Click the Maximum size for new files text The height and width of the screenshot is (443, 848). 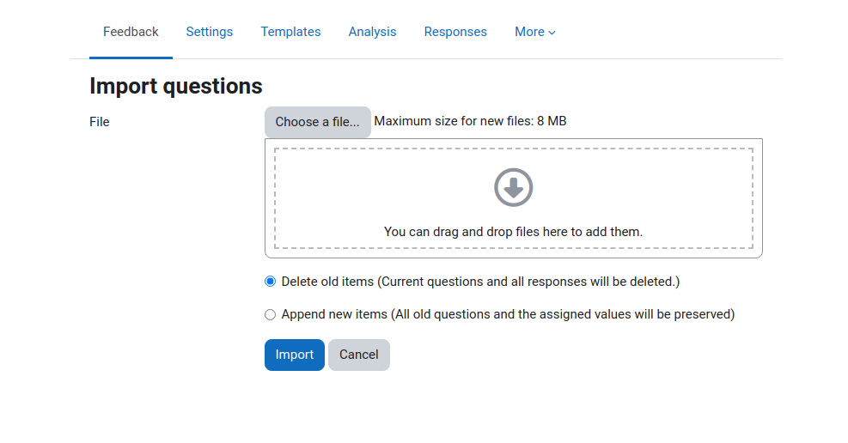coord(470,121)
